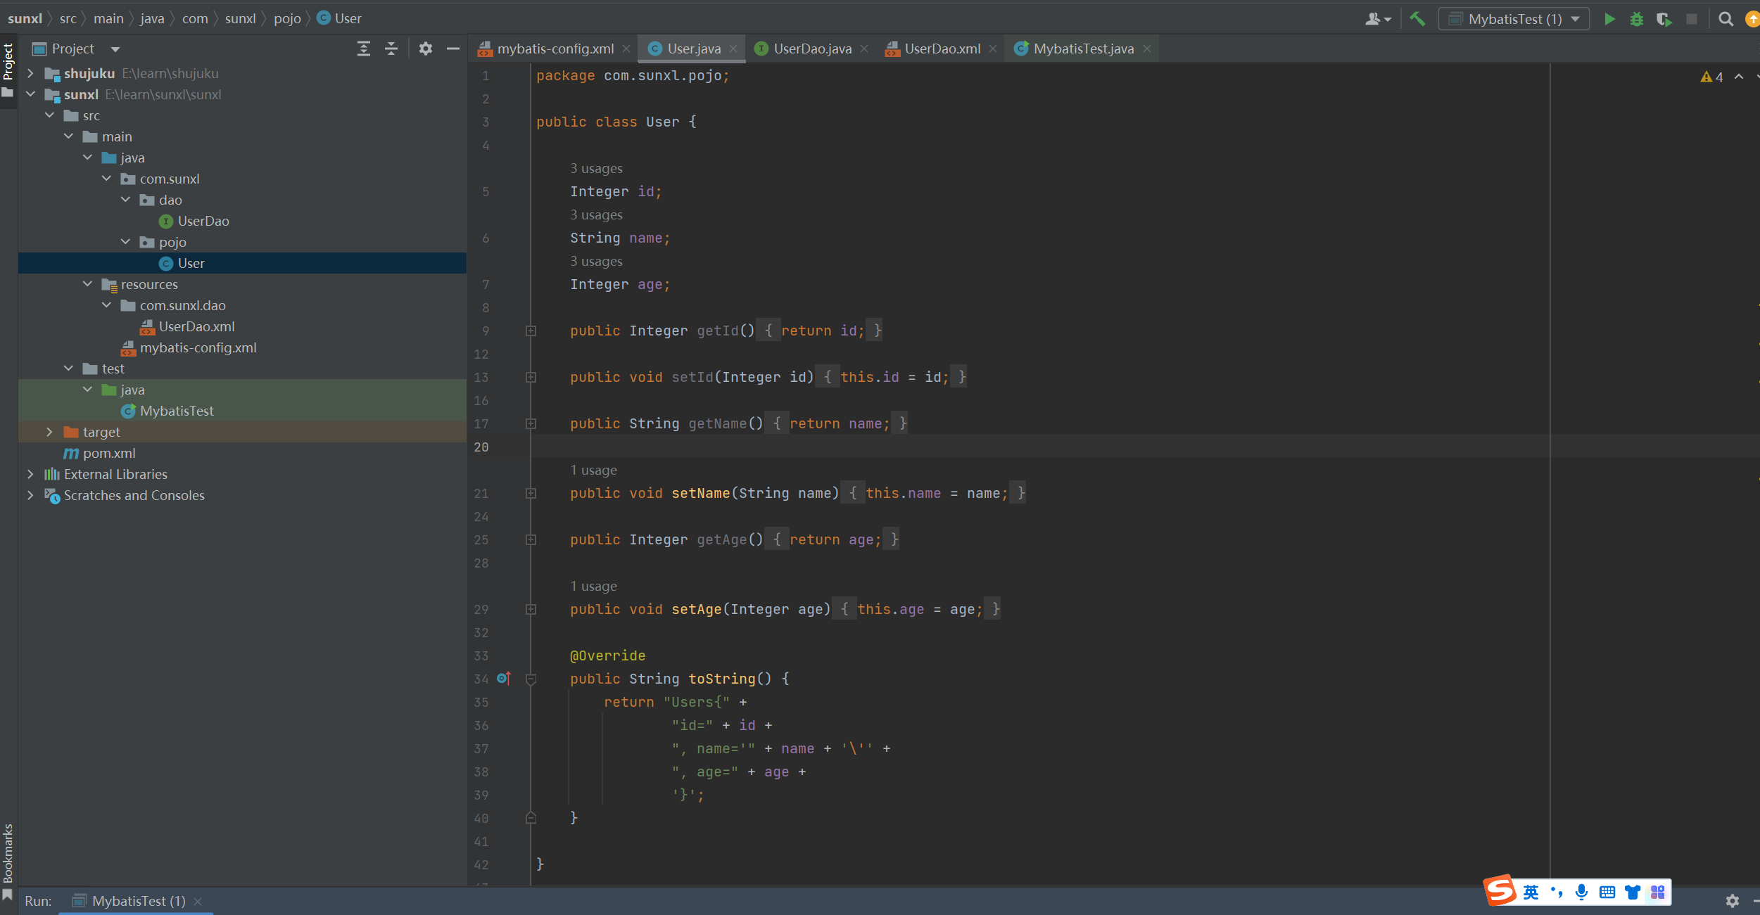Run with Coverage icon

1664,19
